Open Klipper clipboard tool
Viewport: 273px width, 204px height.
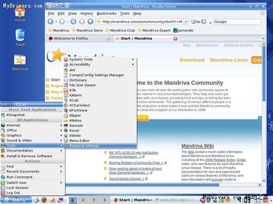click(x=100, y=115)
